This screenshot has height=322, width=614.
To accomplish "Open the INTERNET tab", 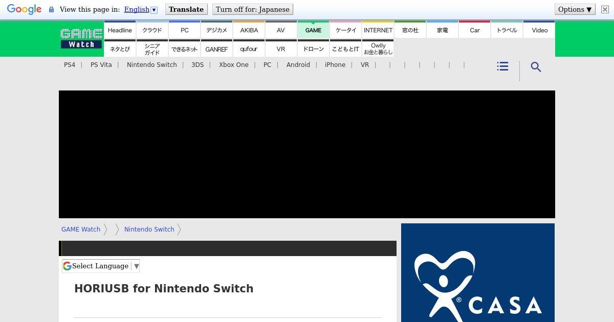I will (x=378, y=30).
